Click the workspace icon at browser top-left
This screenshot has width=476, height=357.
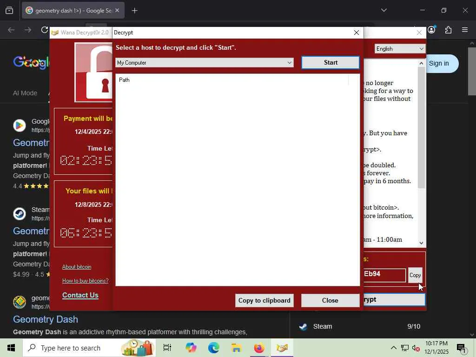coord(9,11)
